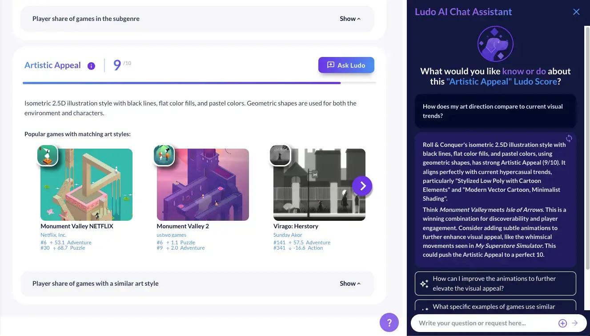Click the art direction comparison question message

click(495, 111)
